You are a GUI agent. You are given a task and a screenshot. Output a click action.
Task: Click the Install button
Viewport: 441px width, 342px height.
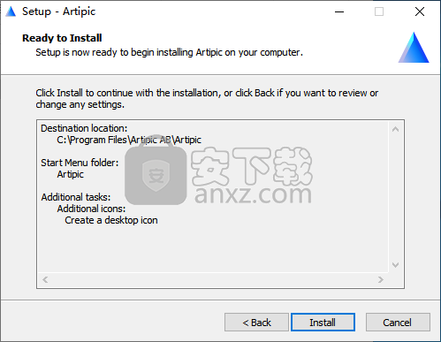323,323
